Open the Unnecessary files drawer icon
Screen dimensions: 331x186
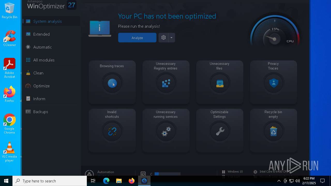coord(220,83)
